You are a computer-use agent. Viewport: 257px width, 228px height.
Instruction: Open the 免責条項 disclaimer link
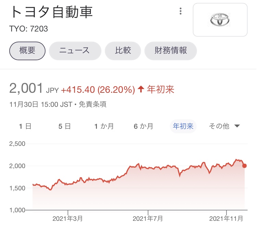(93, 104)
